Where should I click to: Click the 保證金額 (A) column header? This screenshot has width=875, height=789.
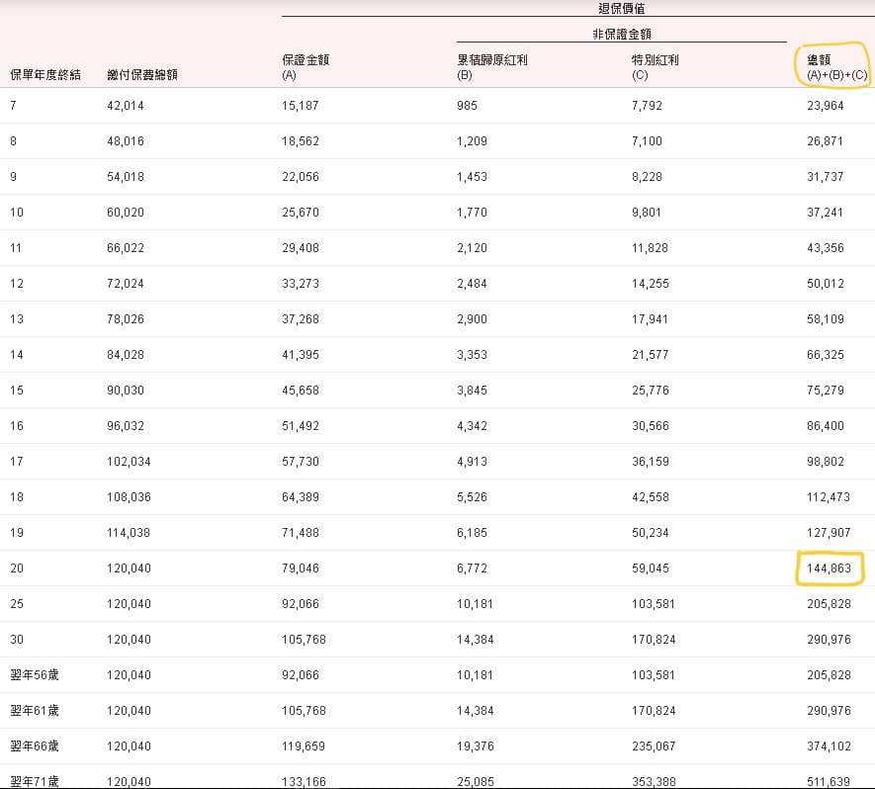pos(305,67)
